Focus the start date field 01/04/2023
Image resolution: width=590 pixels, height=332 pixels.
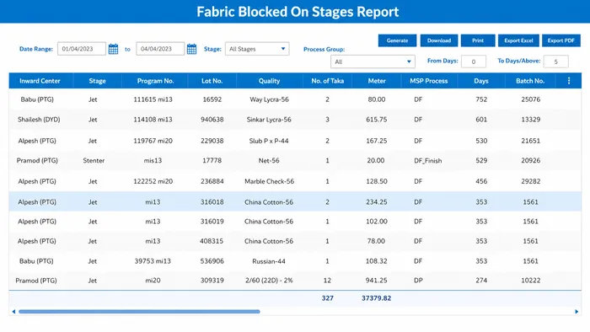point(82,49)
